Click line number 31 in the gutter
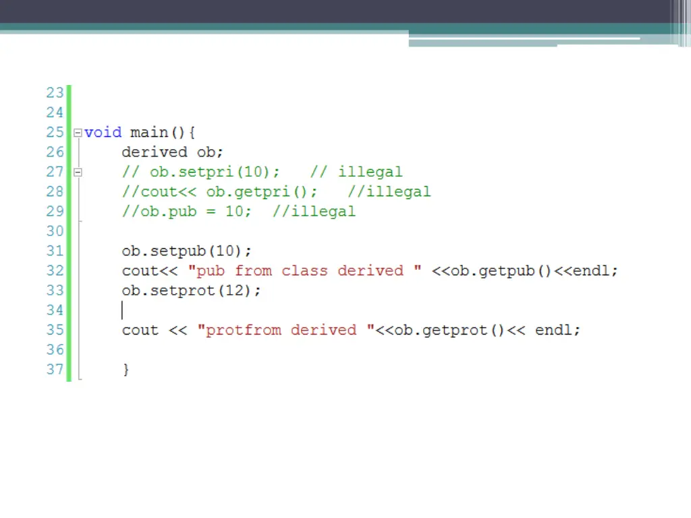 tap(55, 251)
